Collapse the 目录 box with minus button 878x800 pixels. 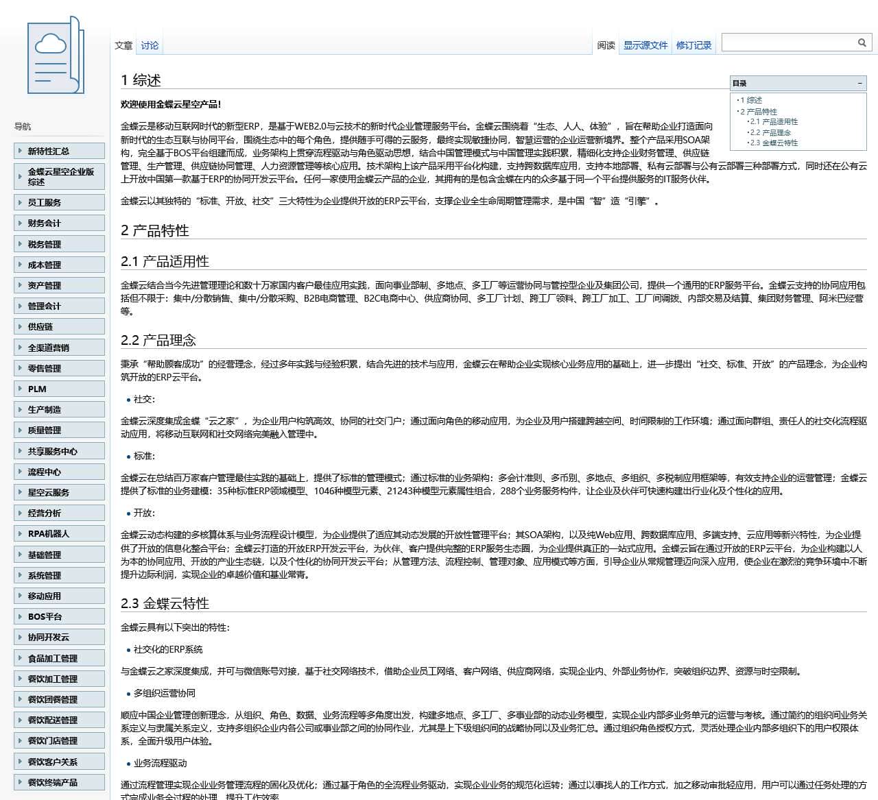859,84
